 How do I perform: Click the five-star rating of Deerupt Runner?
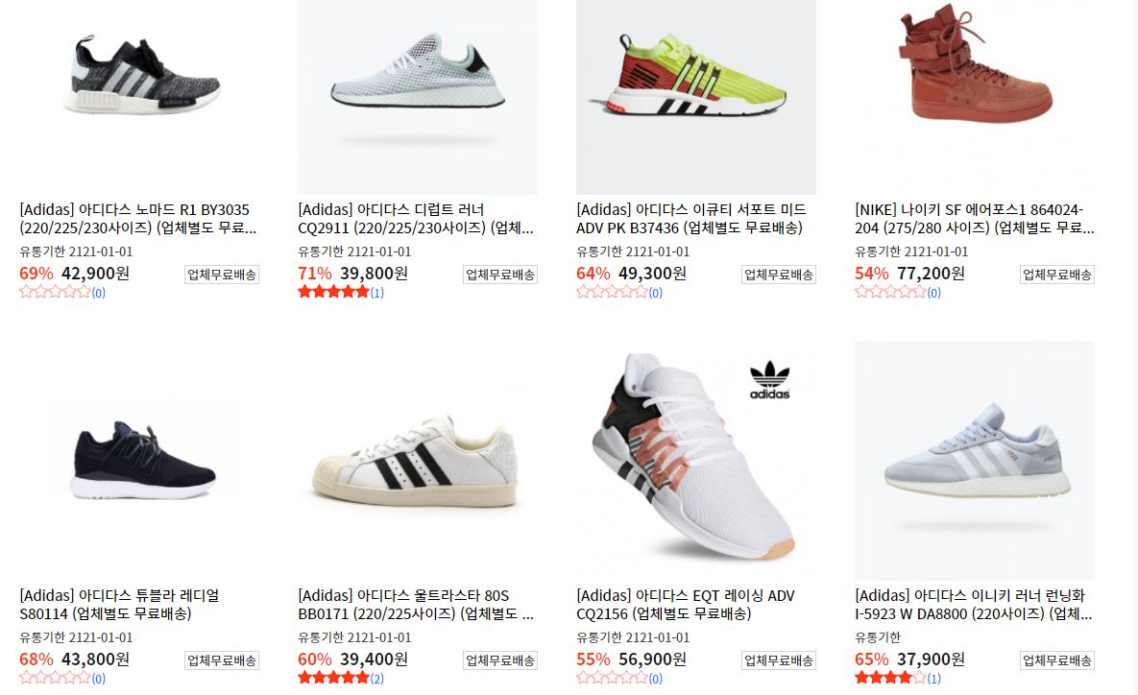pos(334,293)
